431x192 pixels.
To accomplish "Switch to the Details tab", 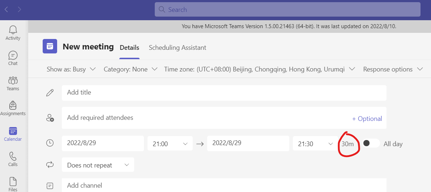I will tap(129, 48).
